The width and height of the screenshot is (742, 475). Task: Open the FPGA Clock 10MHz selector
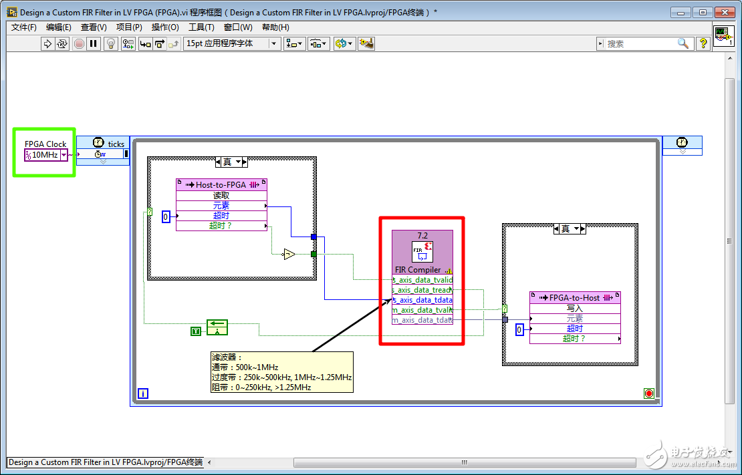click(64, 155)
